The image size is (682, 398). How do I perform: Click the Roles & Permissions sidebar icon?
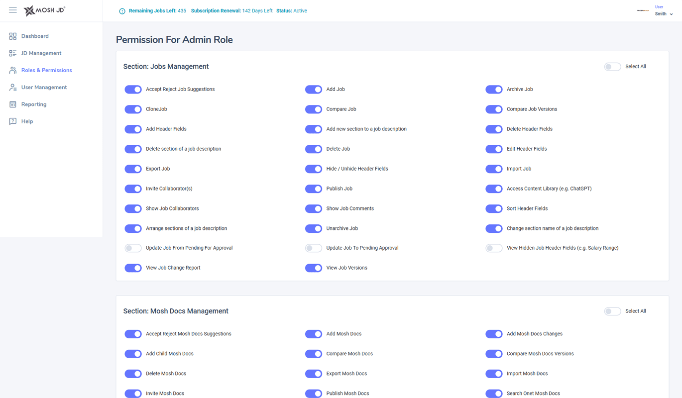click(x=12, y=70)
